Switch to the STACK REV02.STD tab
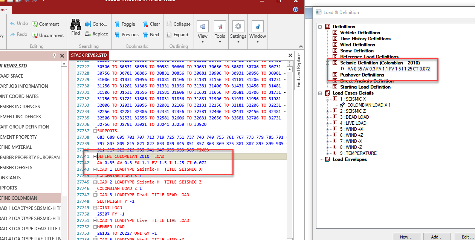 [x=89, y=55]
